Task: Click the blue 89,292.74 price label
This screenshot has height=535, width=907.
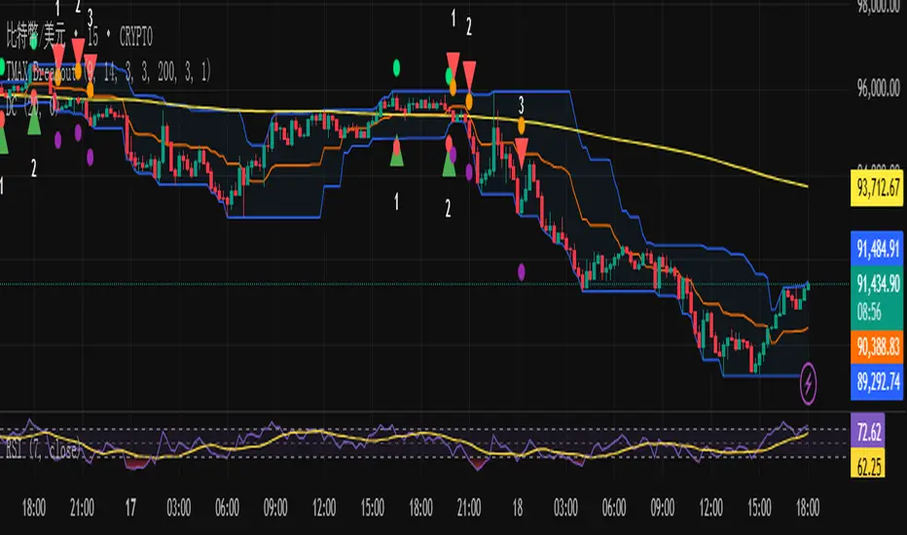Action: pyautogui.click(x=878, y=382)
